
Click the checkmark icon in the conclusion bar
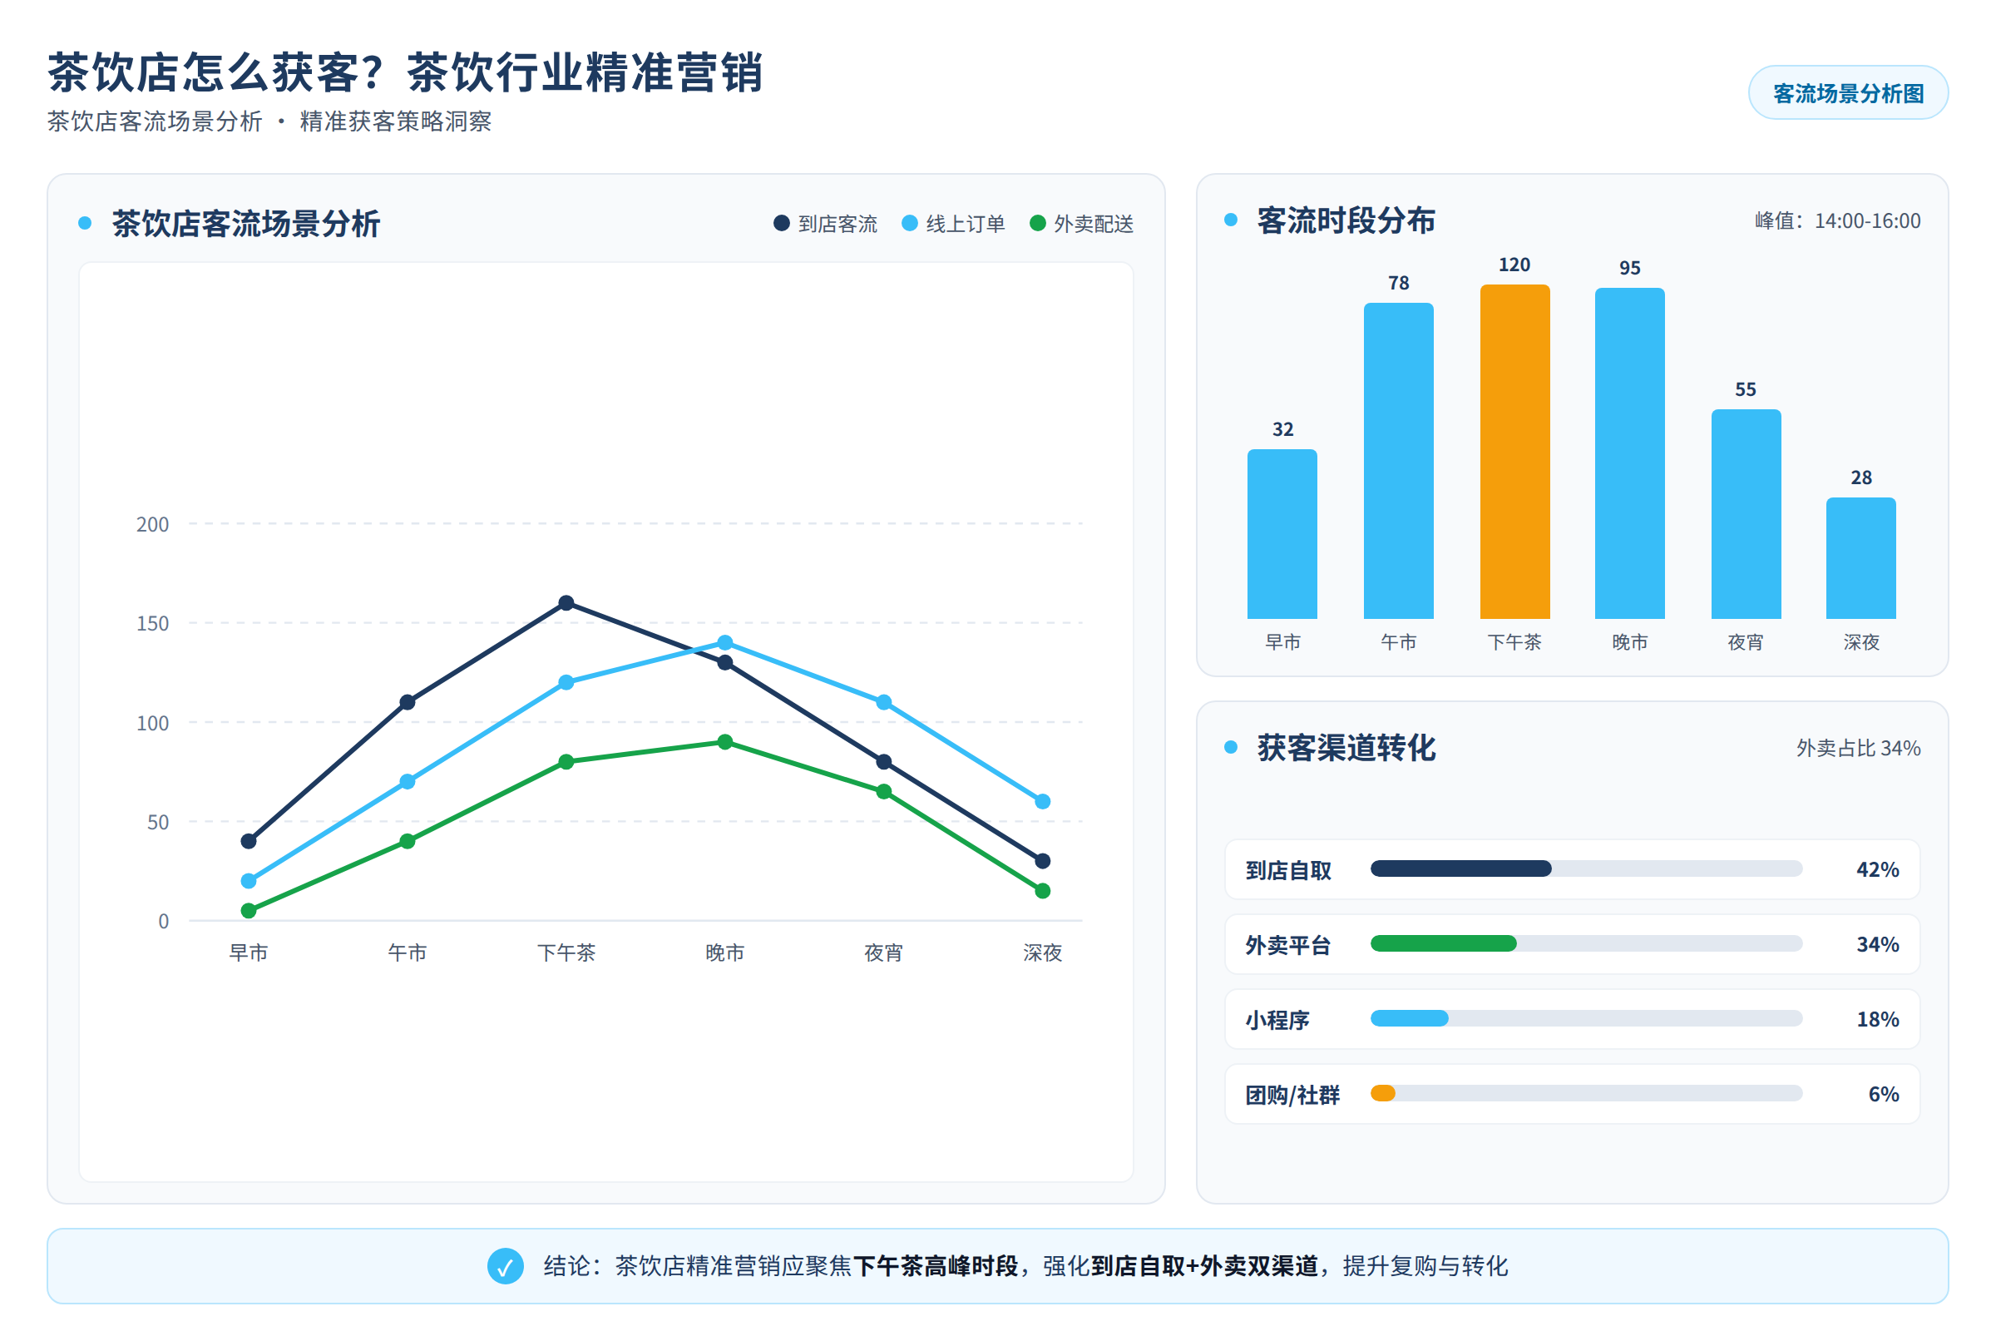(505, 1265)
